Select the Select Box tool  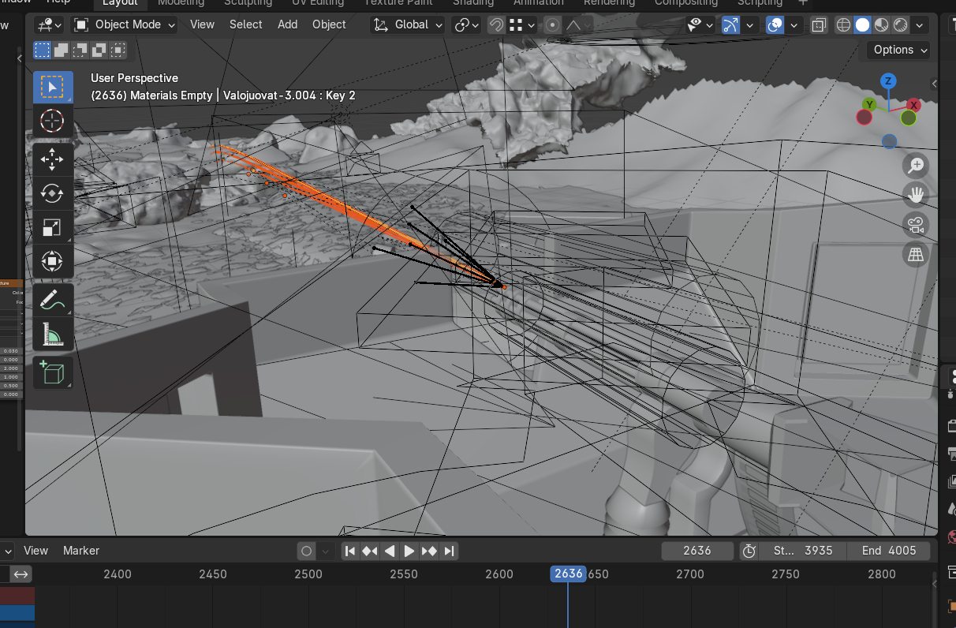point(53,87)
